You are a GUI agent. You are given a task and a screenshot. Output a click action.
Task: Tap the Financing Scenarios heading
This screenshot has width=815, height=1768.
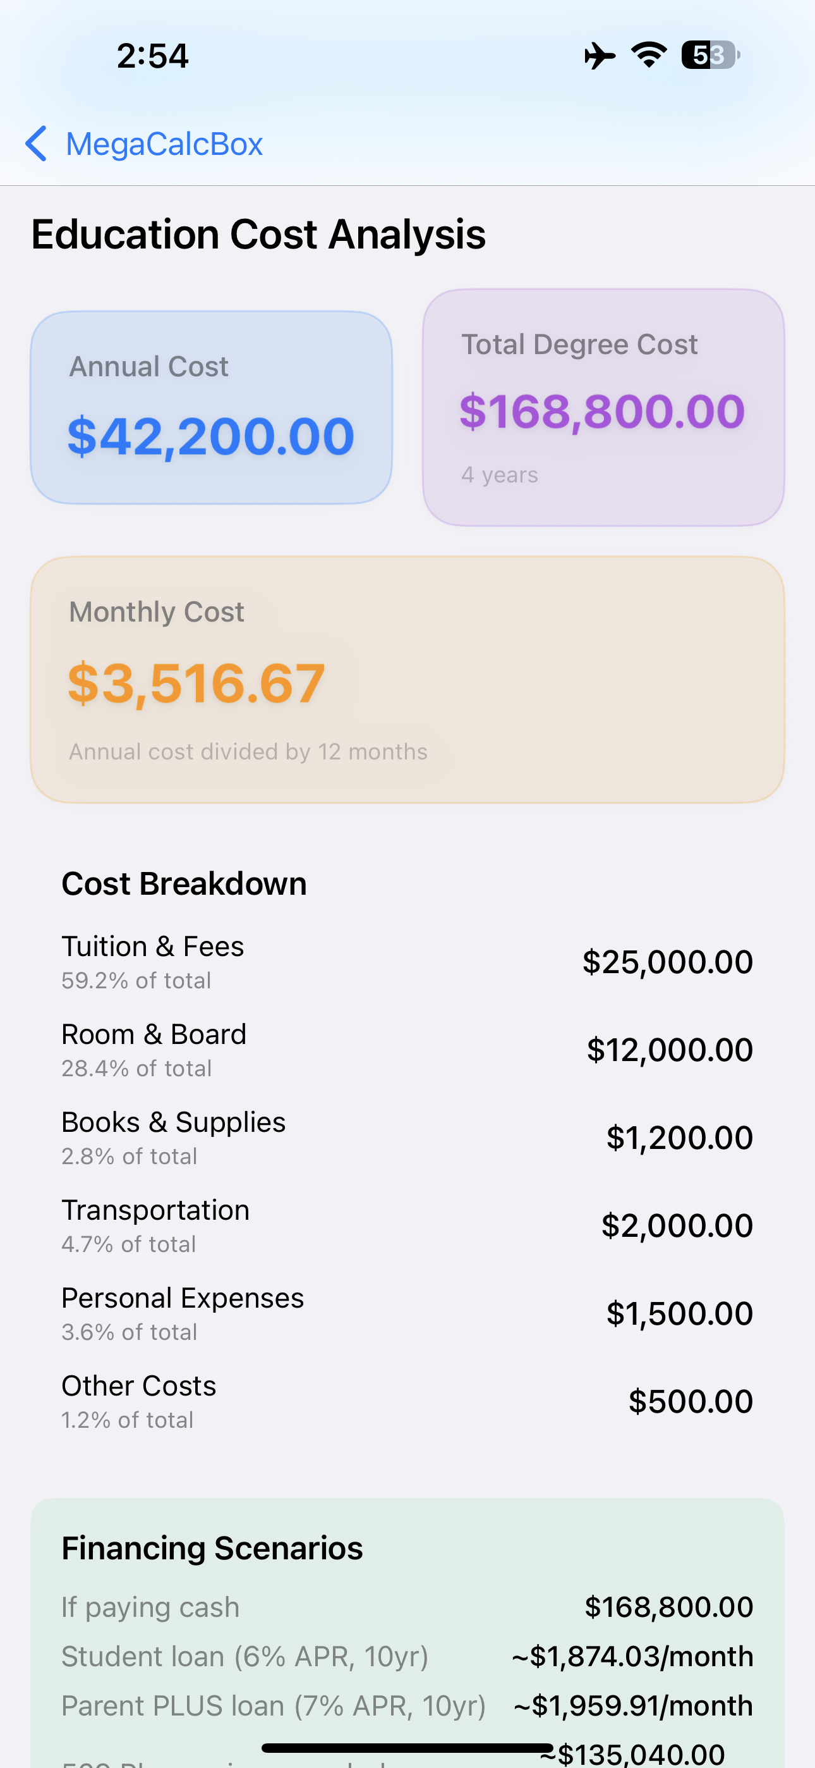click(213, 1549)
